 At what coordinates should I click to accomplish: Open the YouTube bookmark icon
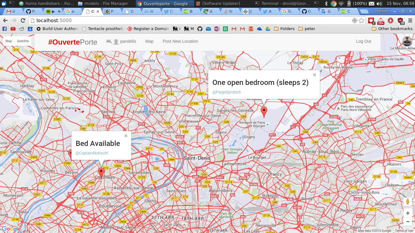coord(13,29)
